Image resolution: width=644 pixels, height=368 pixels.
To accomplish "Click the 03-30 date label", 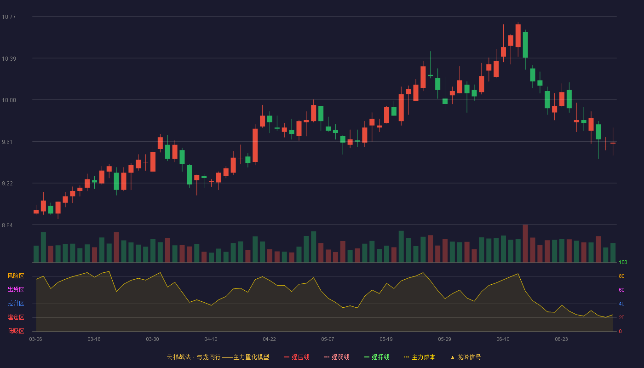I will pos(152,339).
